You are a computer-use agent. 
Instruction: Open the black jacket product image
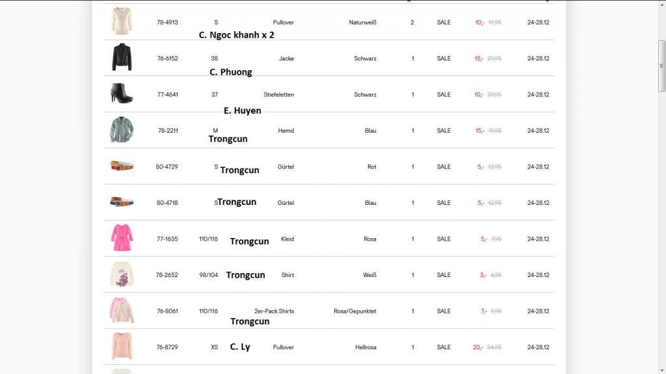(x=122, y=57)
